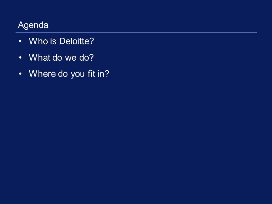
Task: Click the bullet dot before 'What do we do?'
Action: (20, 58)
